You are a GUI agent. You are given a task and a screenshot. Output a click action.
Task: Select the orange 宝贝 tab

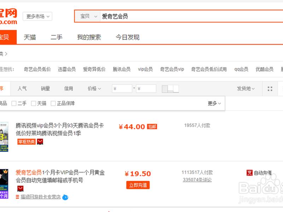tap(8, 37)
